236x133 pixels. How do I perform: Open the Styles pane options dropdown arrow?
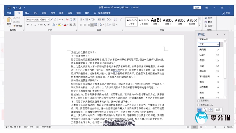(x=218, y=35)
